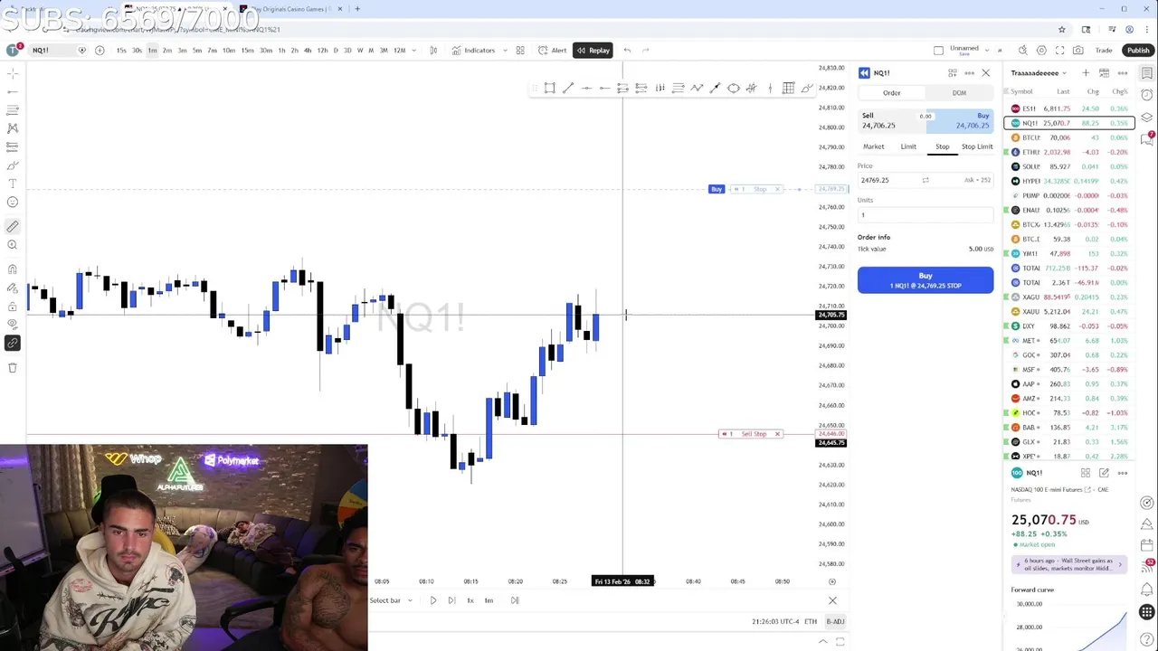Image resolution: width=1158 pixels, height=651 pixels.
Task: Select the crosshair cursor tool in left sidebar
Action: pos(13,73)
